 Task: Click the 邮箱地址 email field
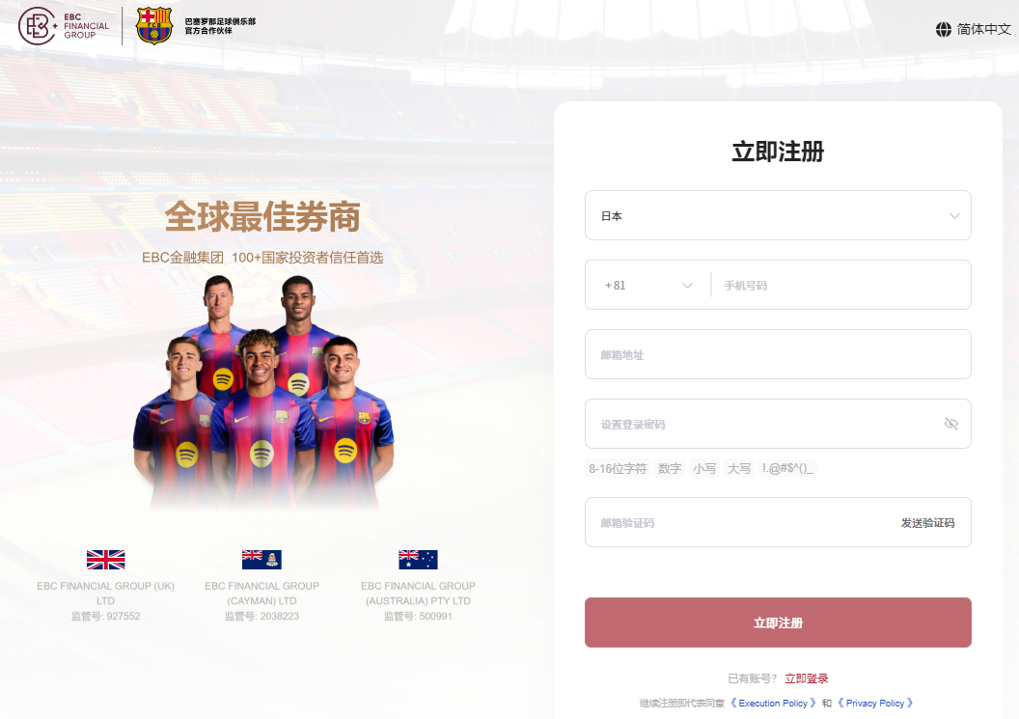[x=778, y=354]
